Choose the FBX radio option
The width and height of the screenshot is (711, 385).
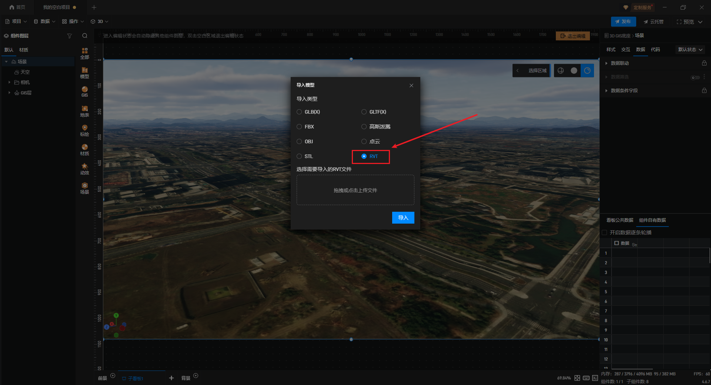[x=299, y=127]
